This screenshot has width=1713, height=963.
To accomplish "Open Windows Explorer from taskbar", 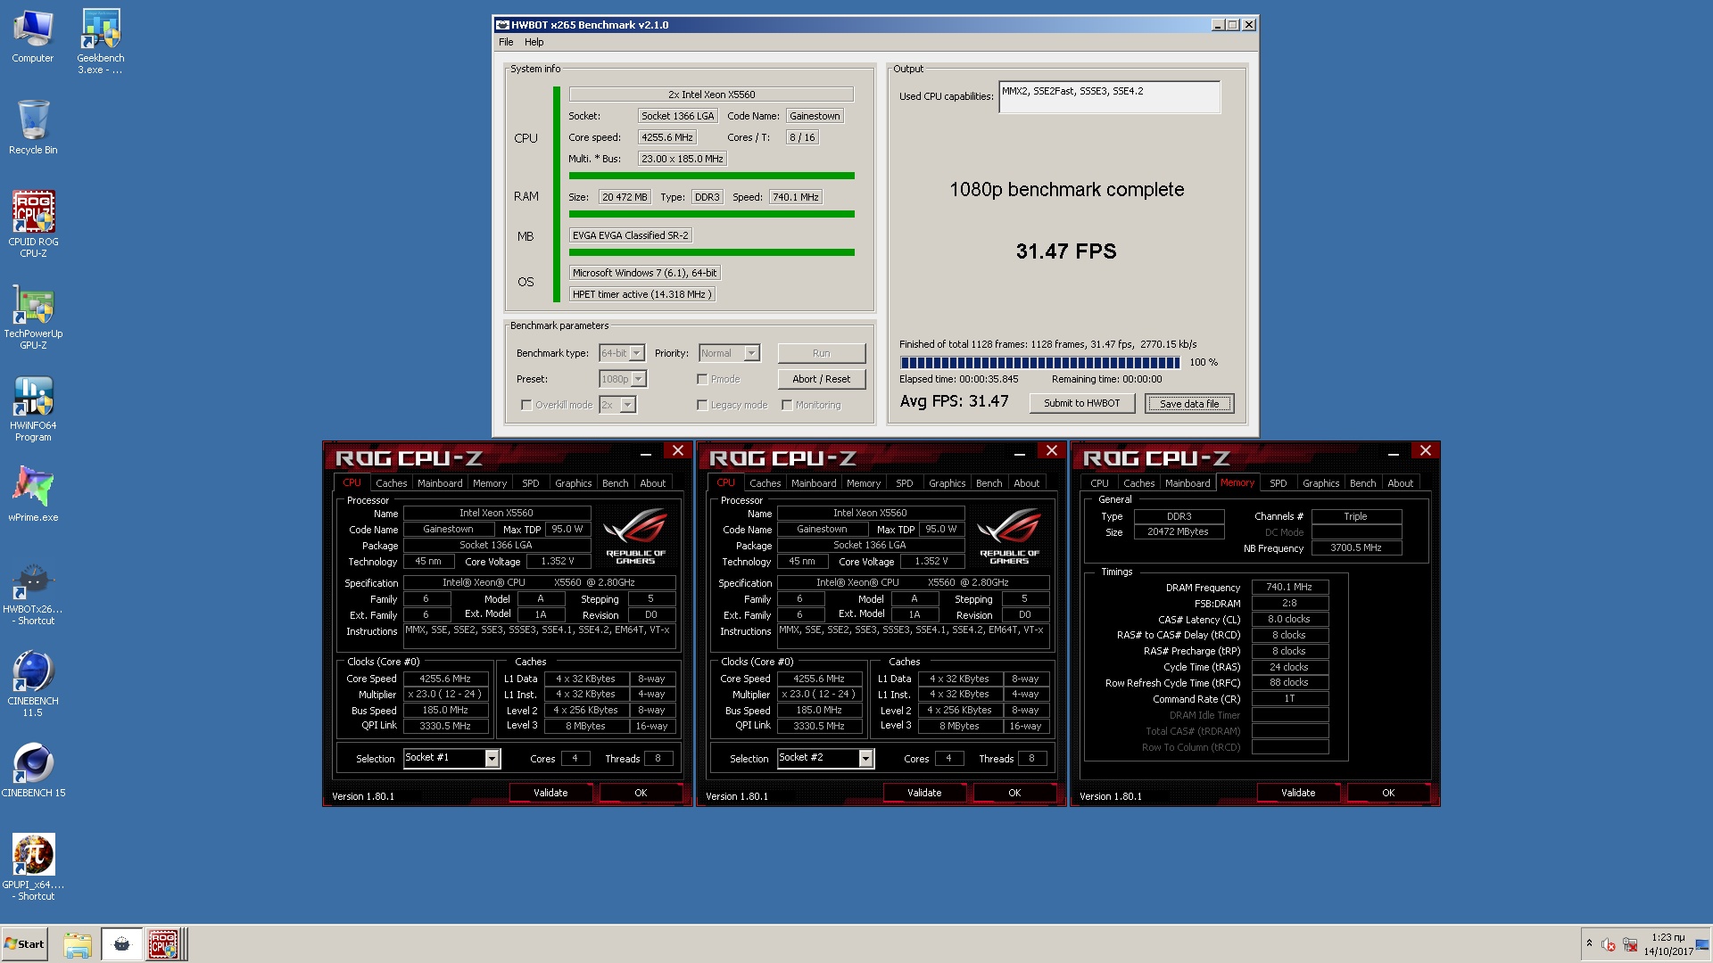I will click(78, 944).
